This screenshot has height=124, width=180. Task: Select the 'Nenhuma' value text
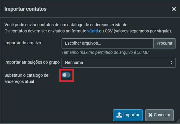click(73, 62)
